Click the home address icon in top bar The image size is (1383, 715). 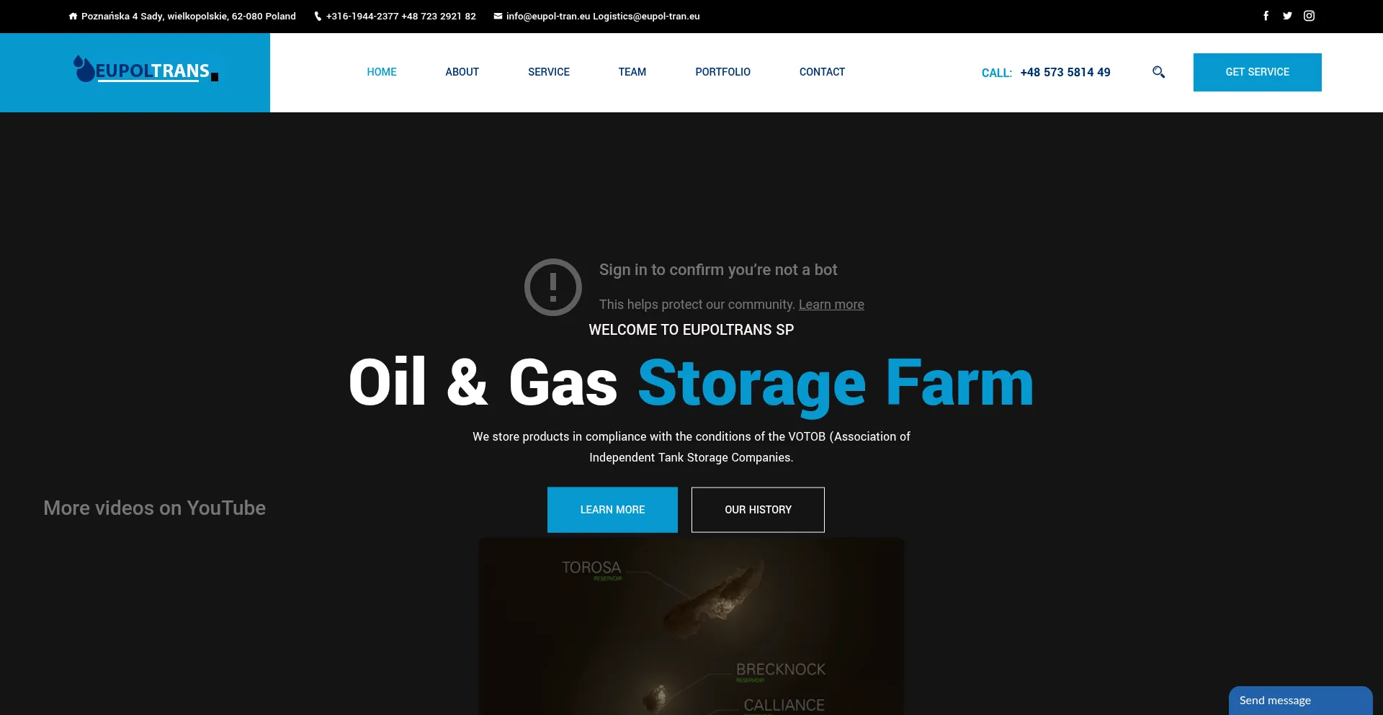point(73,16)
